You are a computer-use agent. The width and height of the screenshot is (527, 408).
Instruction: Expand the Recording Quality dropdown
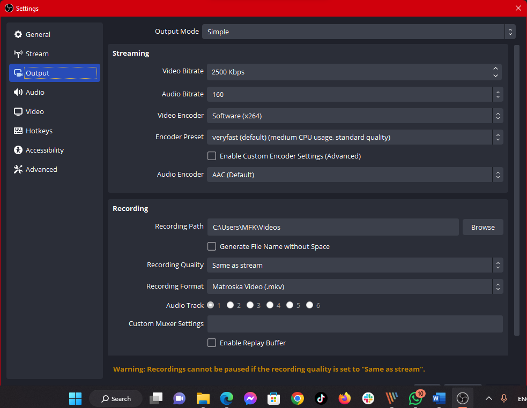pyautogui.click(x=354, y=265)
